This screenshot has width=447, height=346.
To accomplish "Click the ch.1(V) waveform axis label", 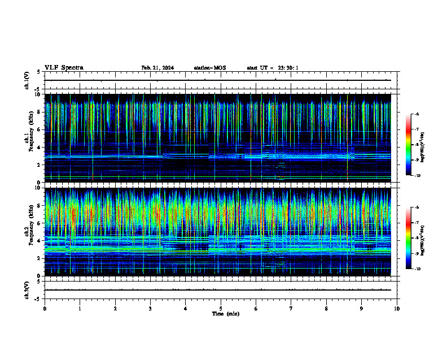I will tap(27, 80).
